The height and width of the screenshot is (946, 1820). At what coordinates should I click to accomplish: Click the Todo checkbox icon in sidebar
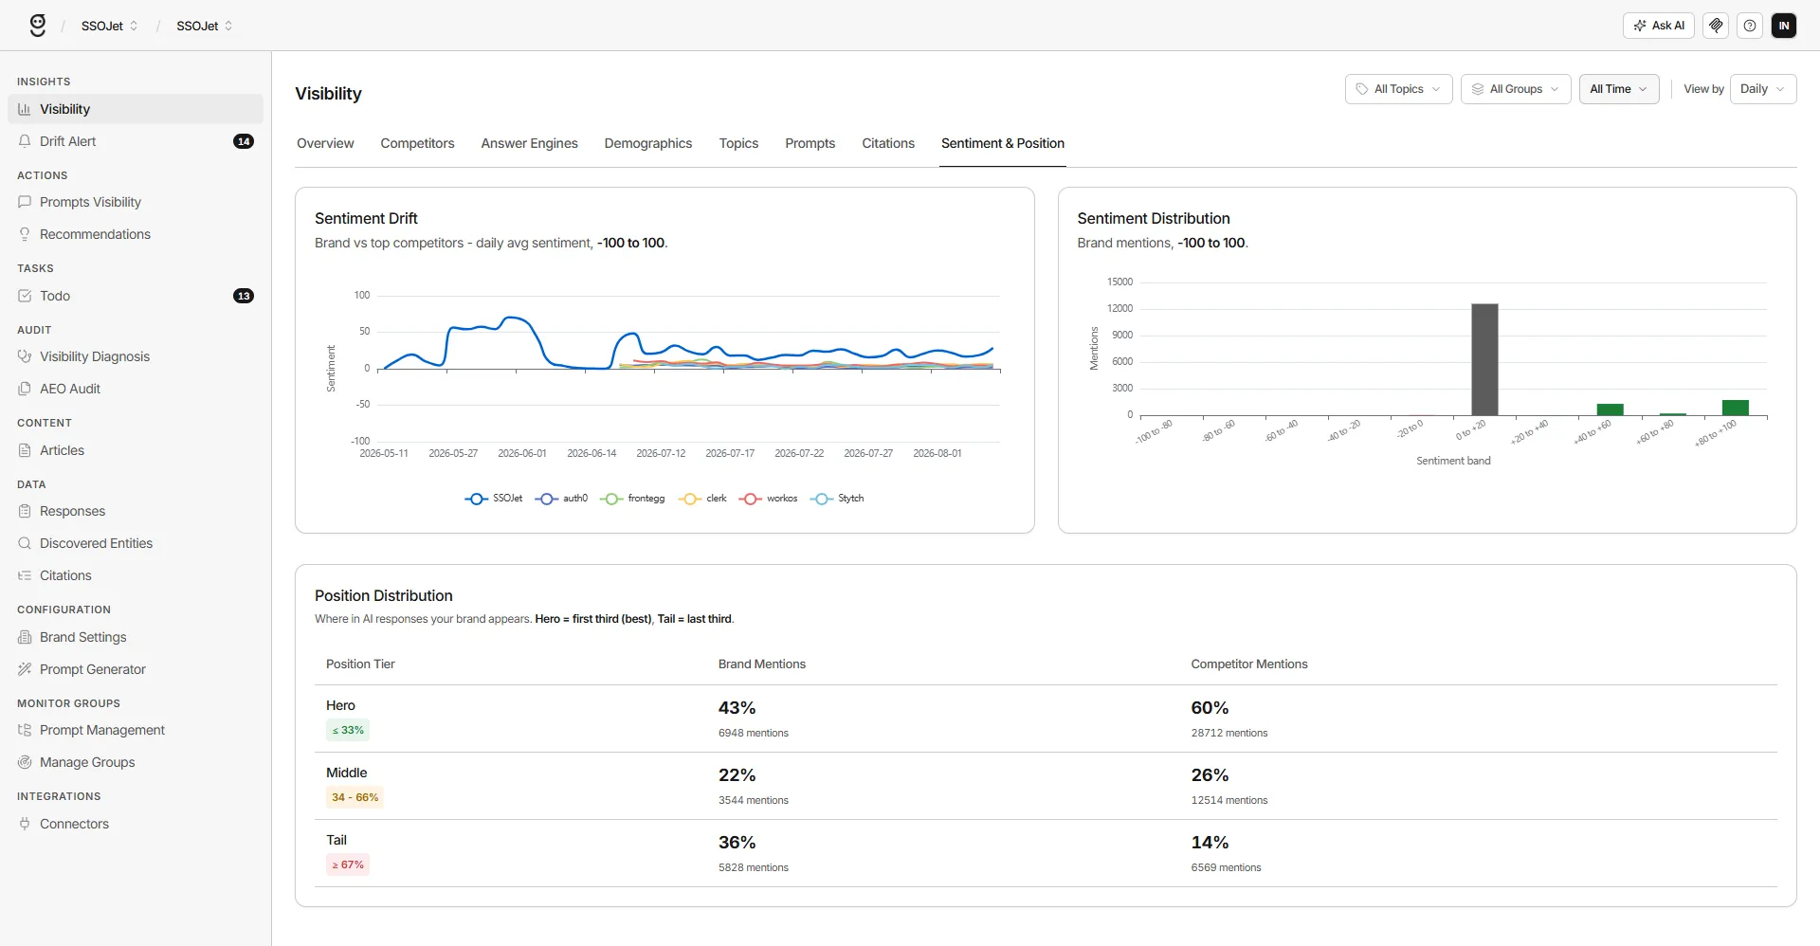[x=25, y=296]
